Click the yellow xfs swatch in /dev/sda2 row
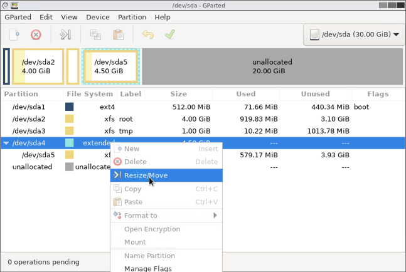 [70, 118]
